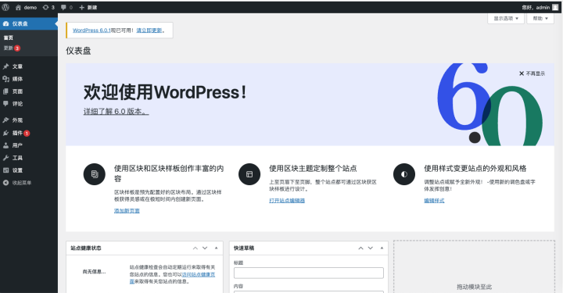Focus the 标题 title input field

pos(308,273)
